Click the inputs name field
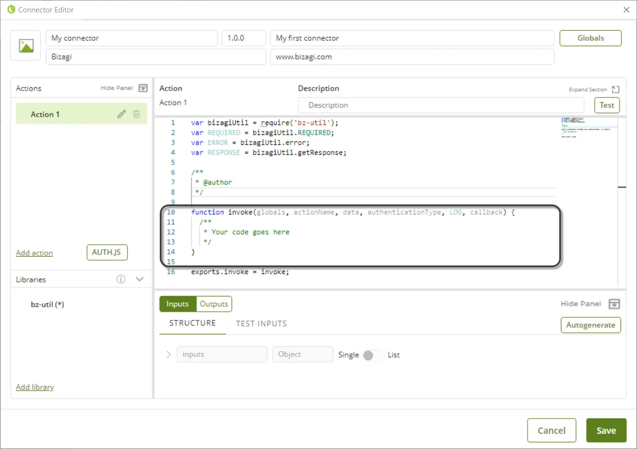Screen dimensions: 637x449 (x=222, y=354)
